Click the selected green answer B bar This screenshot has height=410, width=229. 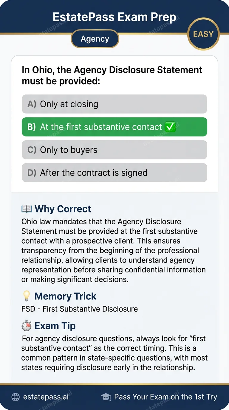114,127
